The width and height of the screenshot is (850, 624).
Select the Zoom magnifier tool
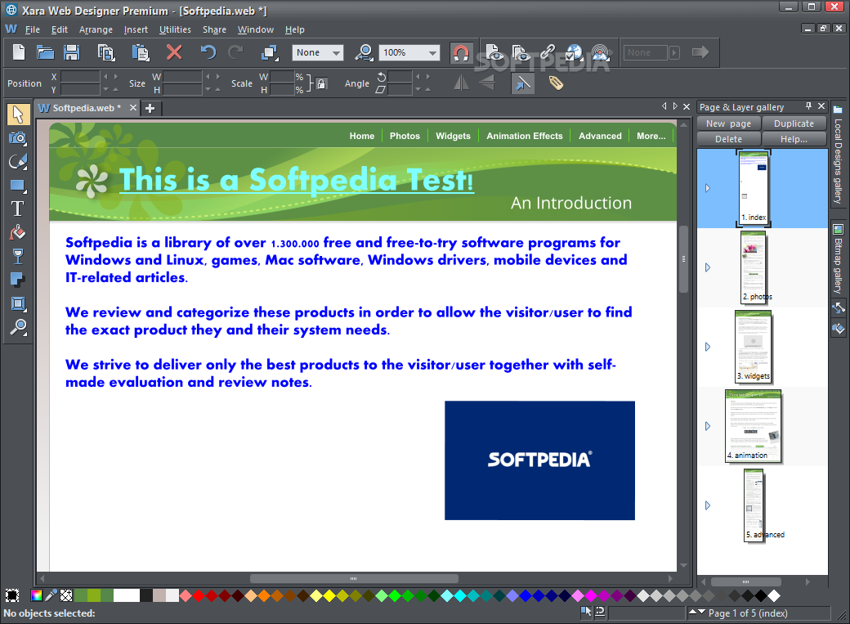pos(18,328)
